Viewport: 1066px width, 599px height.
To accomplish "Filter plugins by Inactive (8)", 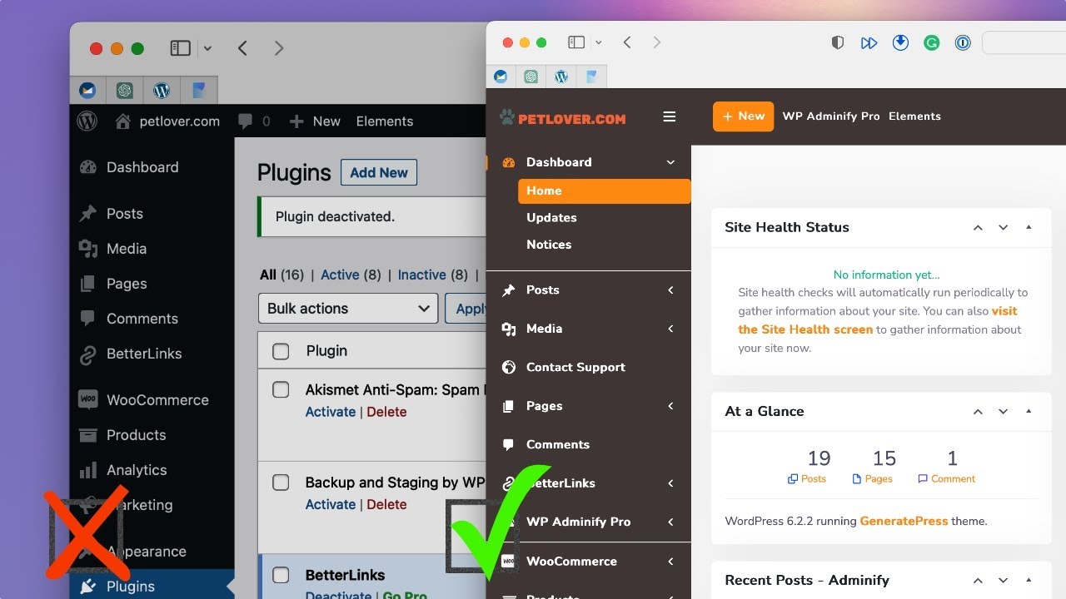I will [x=433, y=275].
